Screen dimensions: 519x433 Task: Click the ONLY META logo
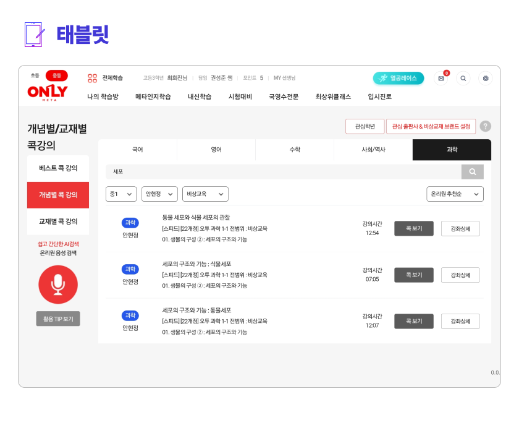[47, 92]
